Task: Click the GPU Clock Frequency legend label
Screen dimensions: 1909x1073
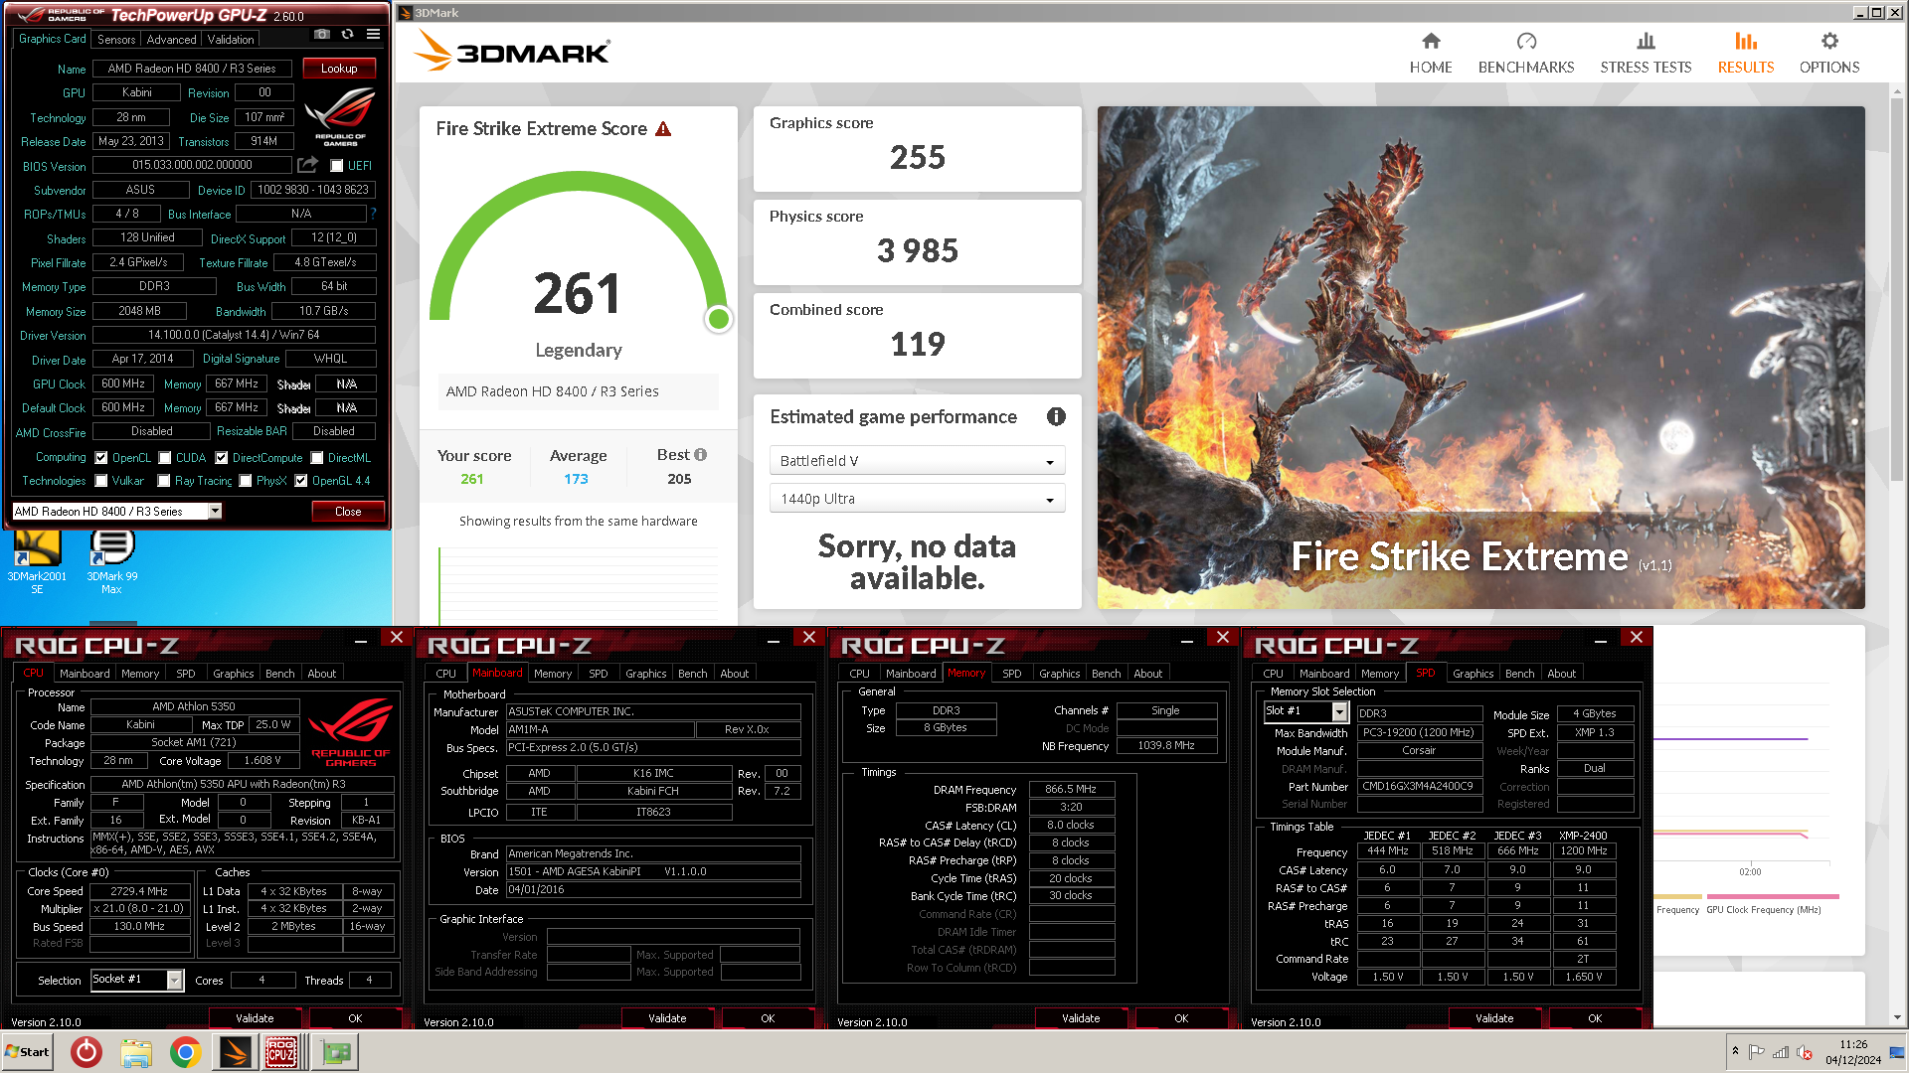Action: coord(1764,910)
